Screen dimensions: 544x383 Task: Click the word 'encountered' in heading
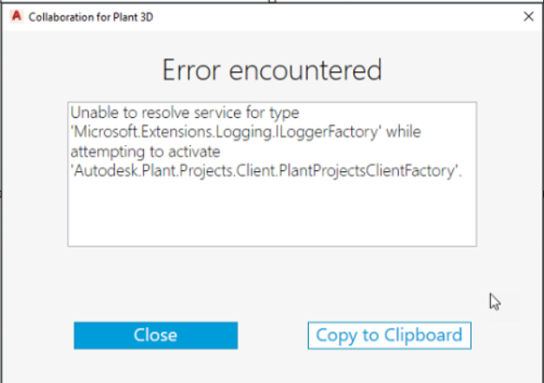pyautogui.click(x=312, y=69)
